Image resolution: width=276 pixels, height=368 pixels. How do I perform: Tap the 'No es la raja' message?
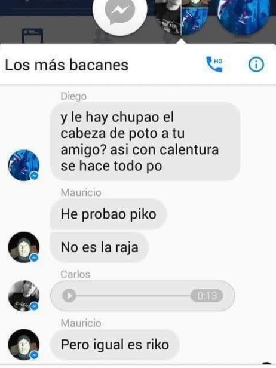point(99,247)
